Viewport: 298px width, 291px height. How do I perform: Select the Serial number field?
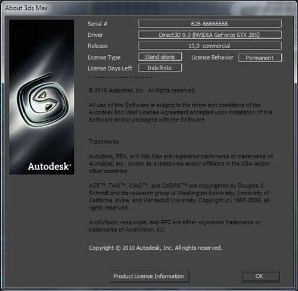(210, 24)
